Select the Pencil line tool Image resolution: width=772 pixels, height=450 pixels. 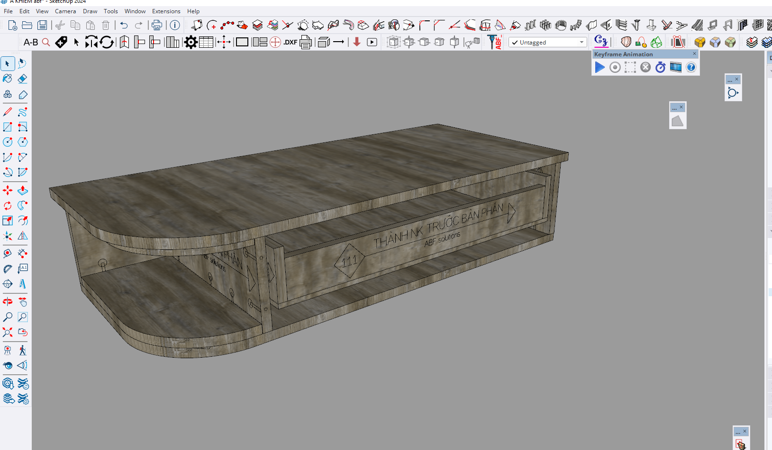click(8, 112)
